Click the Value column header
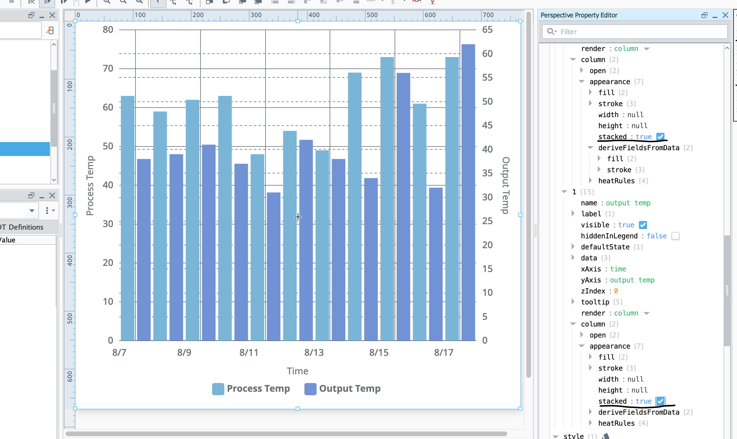 point(28,240)
